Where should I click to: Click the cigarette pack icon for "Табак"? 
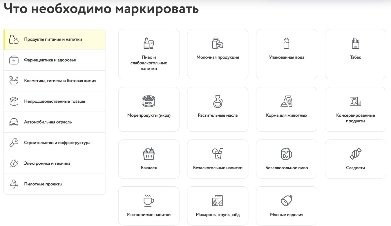(x=355, y=43)
